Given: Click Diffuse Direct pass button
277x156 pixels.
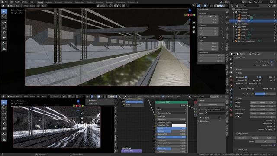Looking at the screenshot, I should tap(254, 103).
